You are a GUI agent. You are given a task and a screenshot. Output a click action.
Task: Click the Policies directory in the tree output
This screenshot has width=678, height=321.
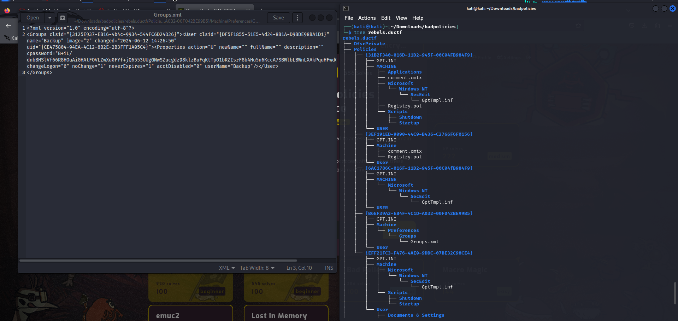tap(365, 49)
